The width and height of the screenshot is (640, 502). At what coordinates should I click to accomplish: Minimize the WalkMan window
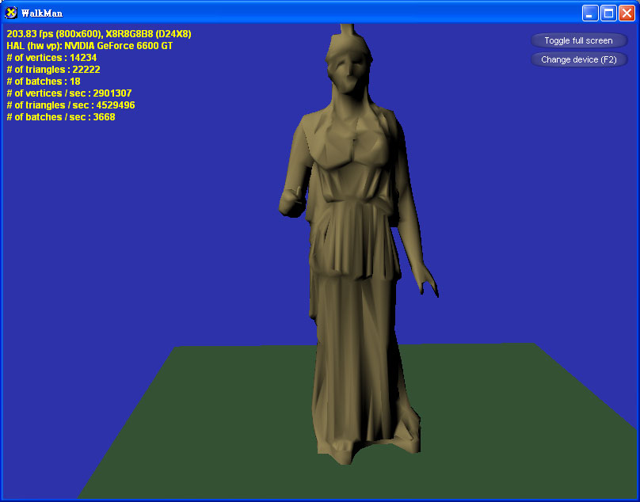(590, 13)
